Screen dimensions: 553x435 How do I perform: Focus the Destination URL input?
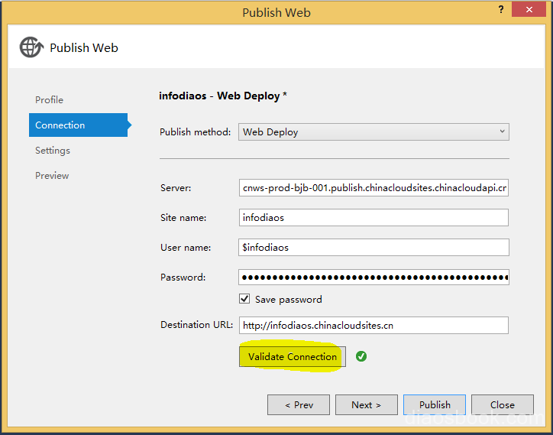point(374,325)
